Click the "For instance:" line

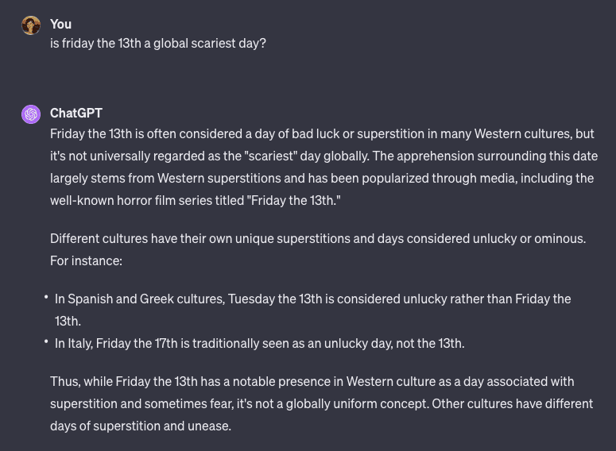point(86,260)
